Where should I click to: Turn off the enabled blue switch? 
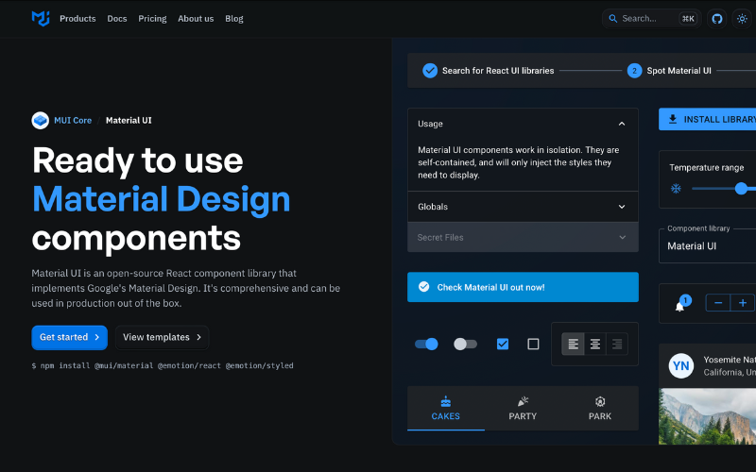coord(426,344)
